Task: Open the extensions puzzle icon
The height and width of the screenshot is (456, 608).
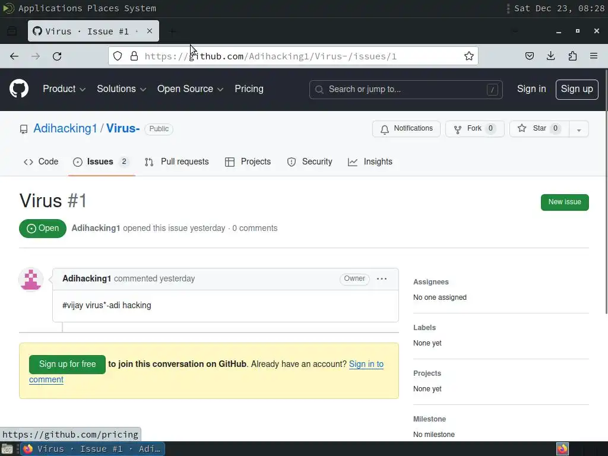Action: coord(572,56)
